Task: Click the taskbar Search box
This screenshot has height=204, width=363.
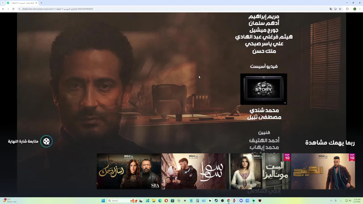Action: click(x=122, y=201)
